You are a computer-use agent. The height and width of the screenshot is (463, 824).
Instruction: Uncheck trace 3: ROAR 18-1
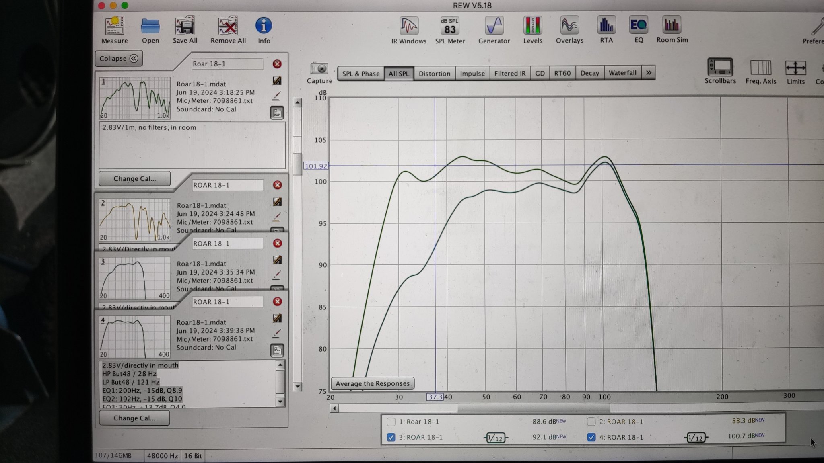[x=391, y=437]
